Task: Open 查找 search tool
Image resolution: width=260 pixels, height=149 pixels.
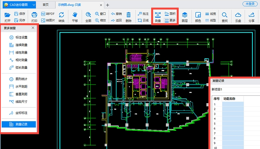Action: (x=224, y=17)
